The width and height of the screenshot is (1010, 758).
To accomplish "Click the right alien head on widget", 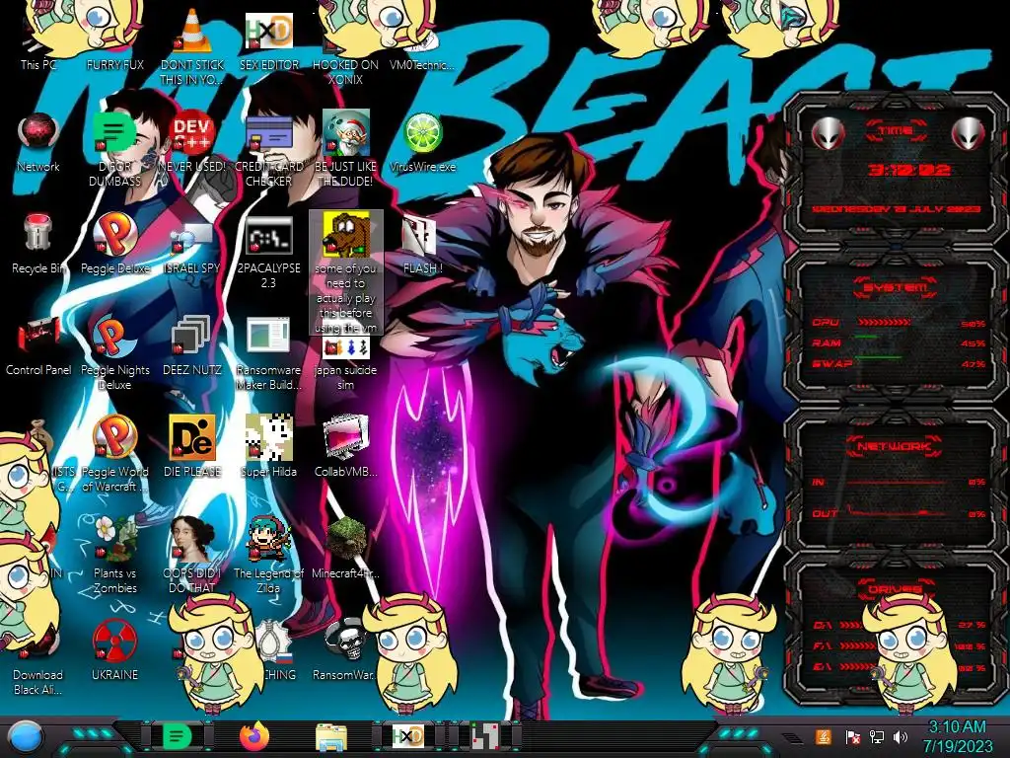I will (967, 134).
